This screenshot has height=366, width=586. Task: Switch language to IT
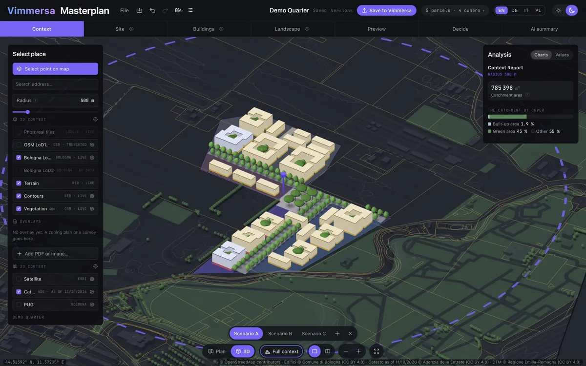click(x=526, y=10)
